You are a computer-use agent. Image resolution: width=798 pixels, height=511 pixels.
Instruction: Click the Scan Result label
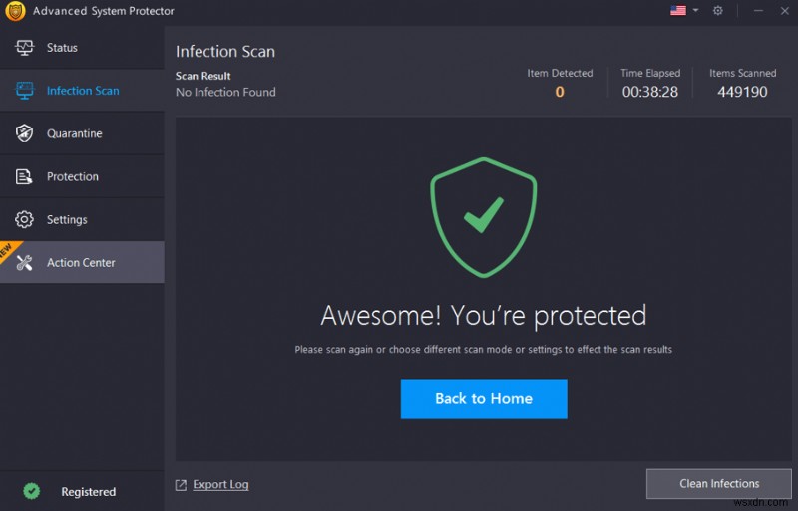pyautogui.click(x=203, y=76)
